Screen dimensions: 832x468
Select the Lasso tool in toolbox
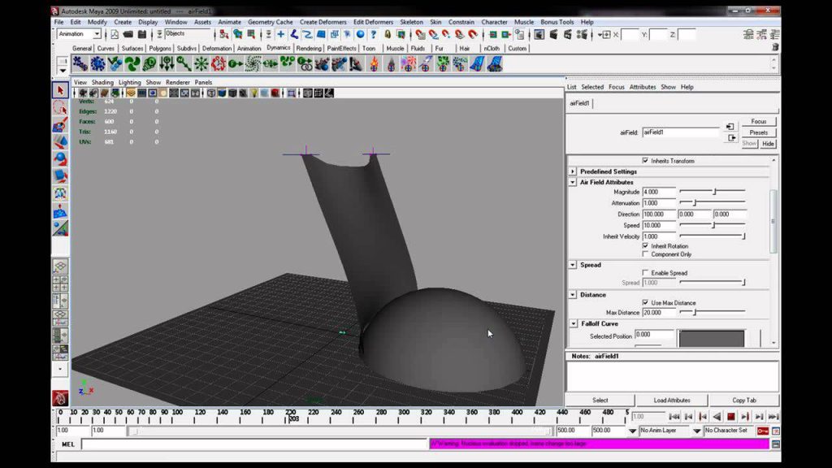[60, 108]
